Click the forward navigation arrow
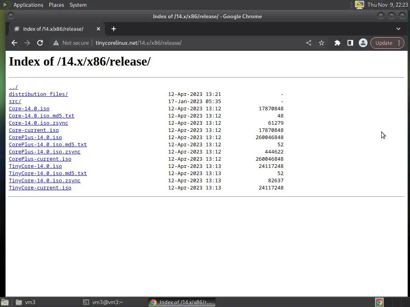The height and width of the screenshot is (307, 410). 27,43
